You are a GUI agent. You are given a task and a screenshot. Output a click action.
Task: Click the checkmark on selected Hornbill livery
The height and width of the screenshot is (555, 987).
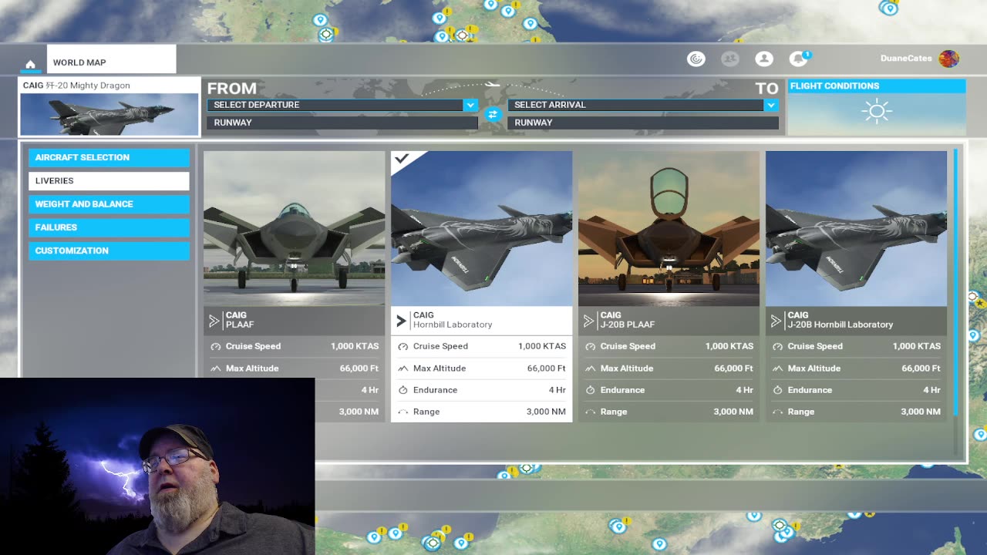(401, 160)
